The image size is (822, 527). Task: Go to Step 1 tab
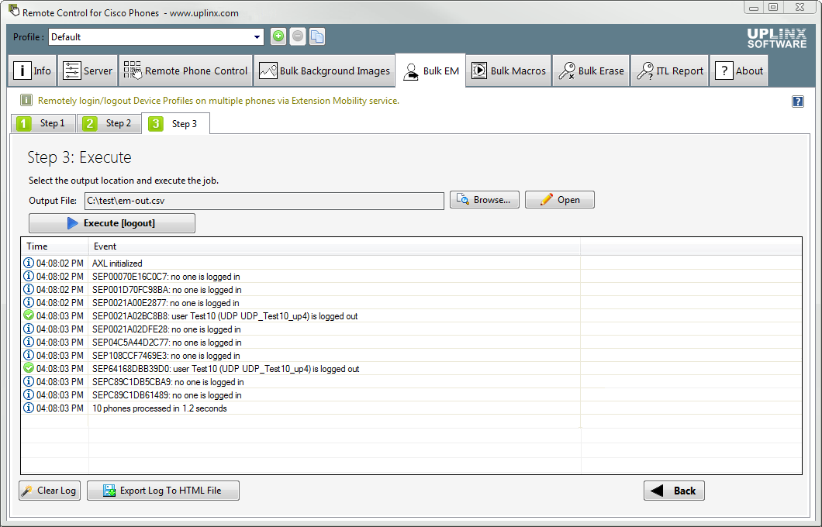[x=43, y=124]
